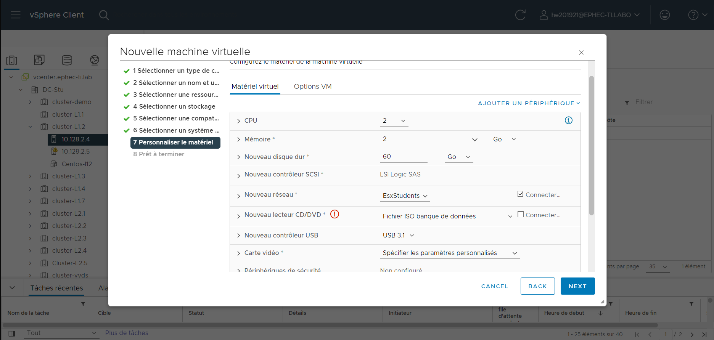
Task: Open Fichier ISO banque de données dropdown
Action: [447, 216]
